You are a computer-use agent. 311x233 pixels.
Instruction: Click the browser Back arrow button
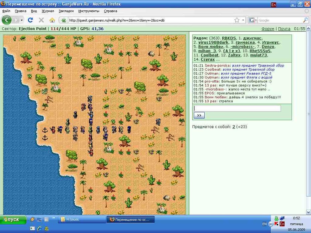7,20
